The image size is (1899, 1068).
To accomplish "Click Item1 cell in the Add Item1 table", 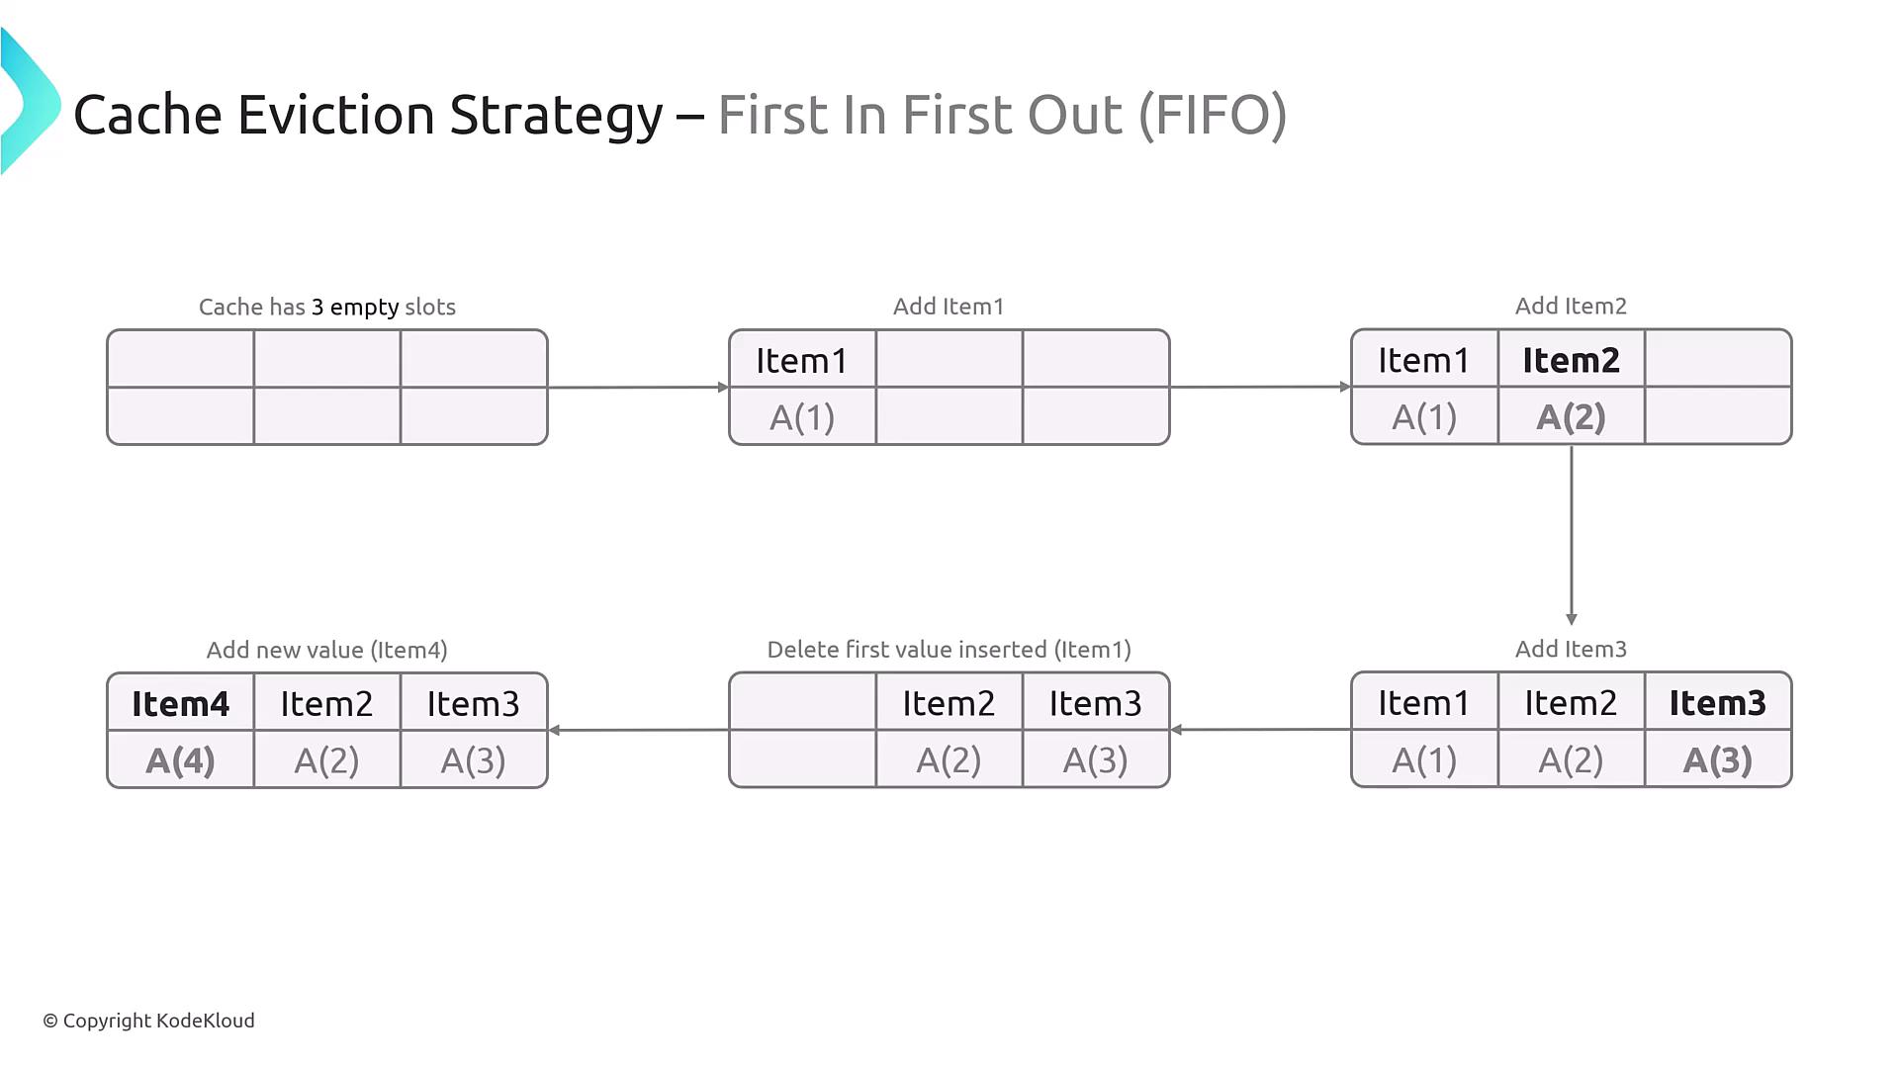I will tap(802, 361).
